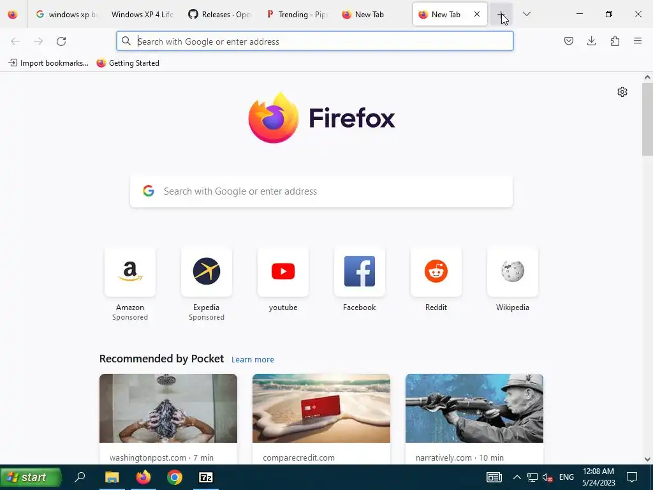
Task: Open the Extensions puzzle icon
Action: point(615,41)
